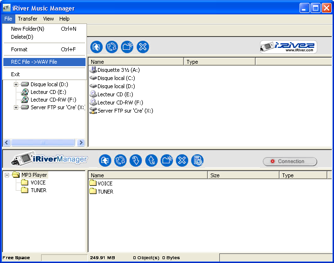Choose Format from the File menu
This screenshot has height=263, width=334.
[44, 49]
